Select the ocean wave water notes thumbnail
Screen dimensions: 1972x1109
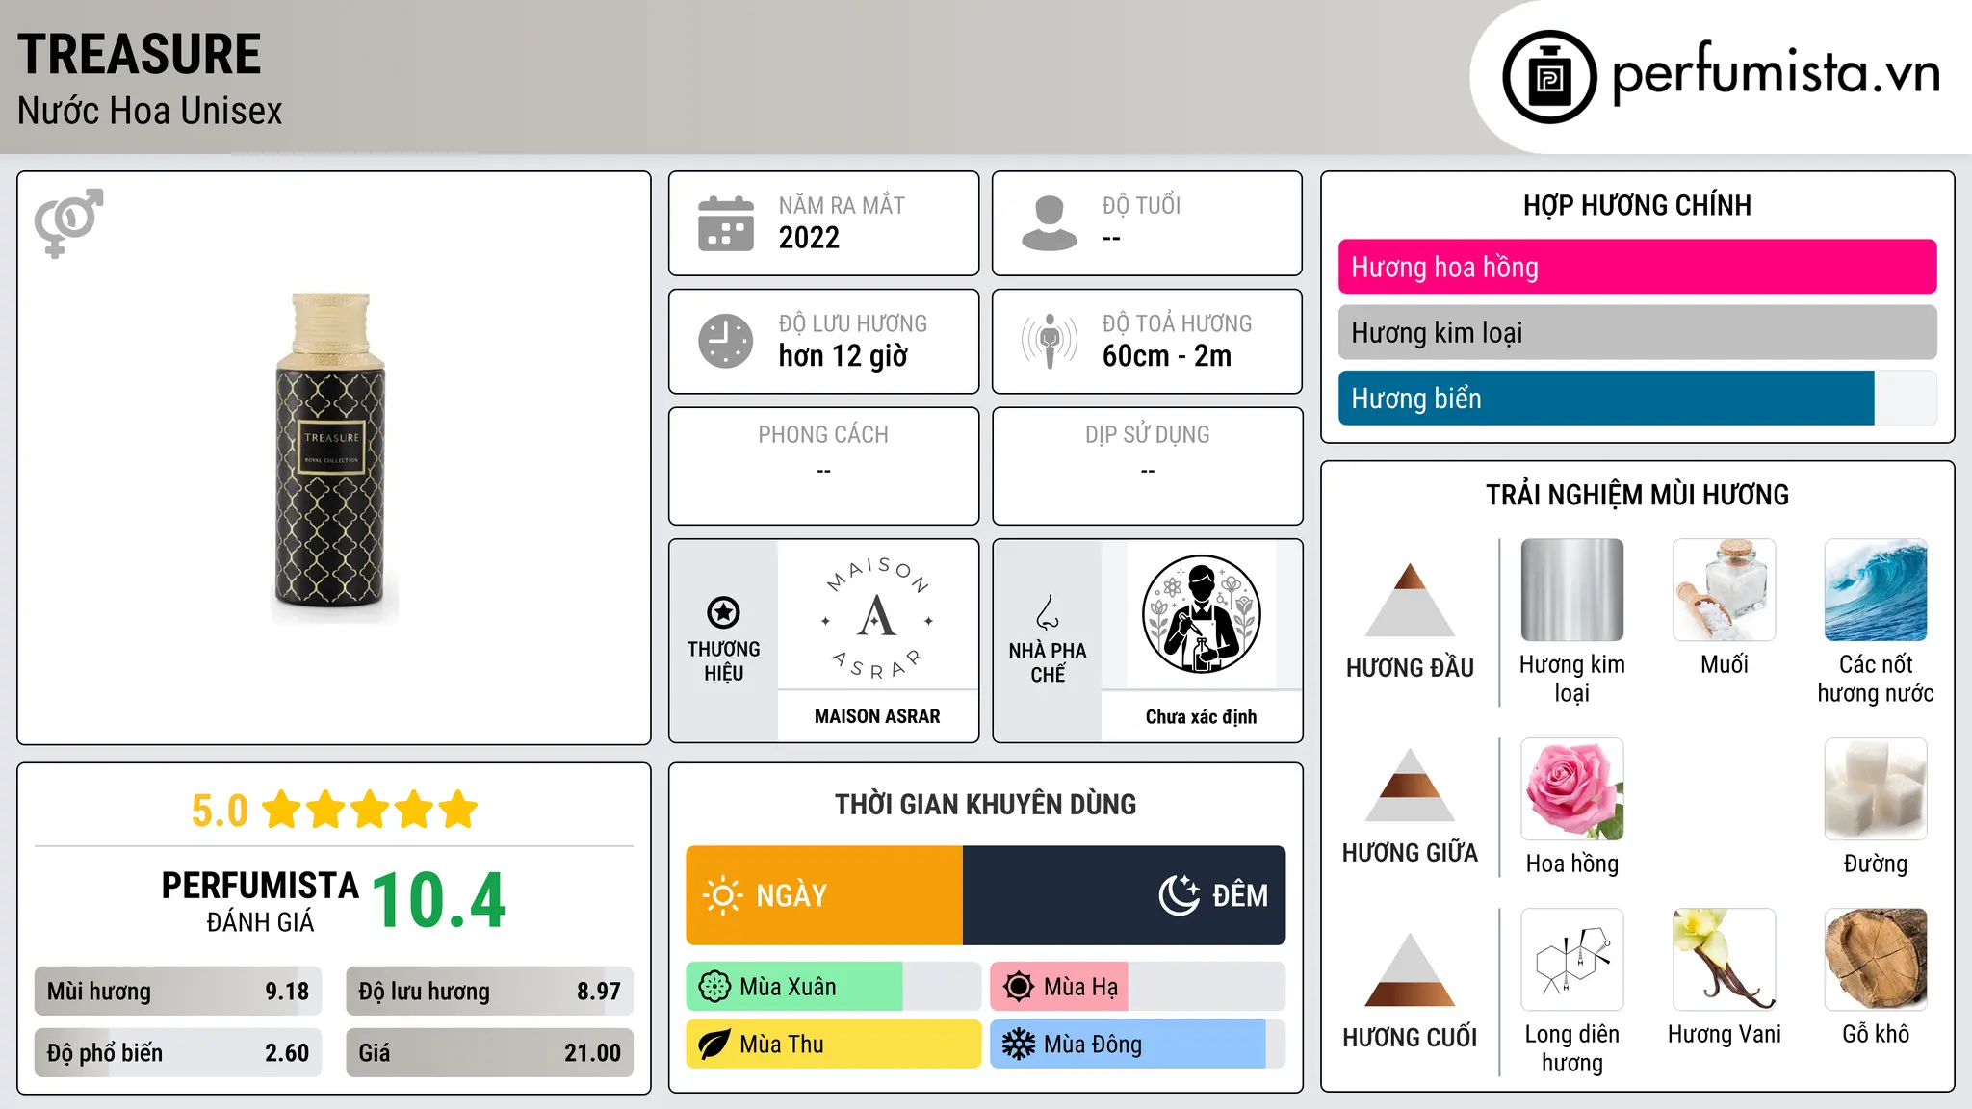pyautogui.click(x=1876, y=590)
